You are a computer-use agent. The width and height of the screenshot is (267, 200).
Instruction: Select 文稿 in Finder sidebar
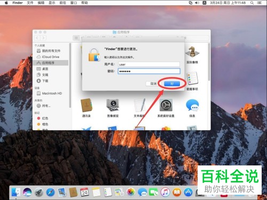[x=51, y=75]
